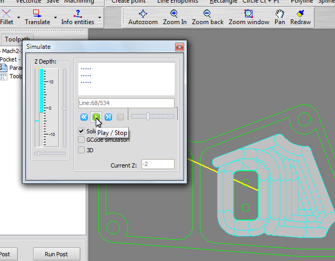This screenshot has height=261, width=335.
Task: Click the Current Z value field
Action: click(157, 165)
